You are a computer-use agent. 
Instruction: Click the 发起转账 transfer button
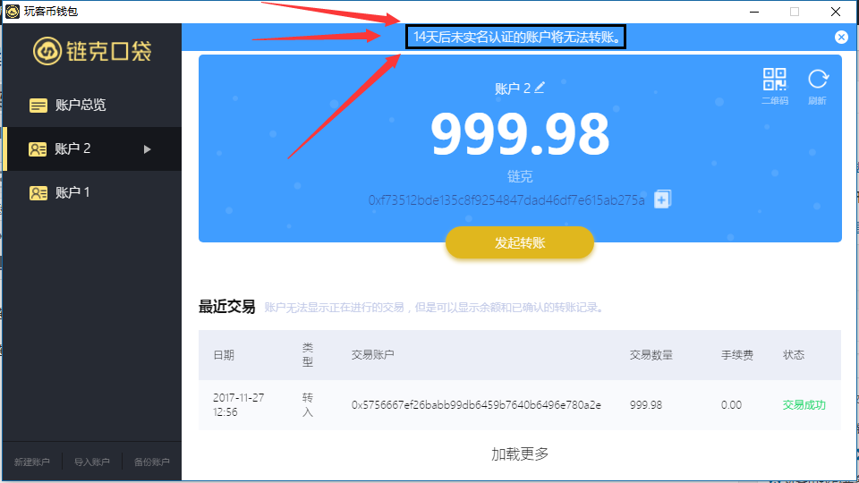click(519, 242)
